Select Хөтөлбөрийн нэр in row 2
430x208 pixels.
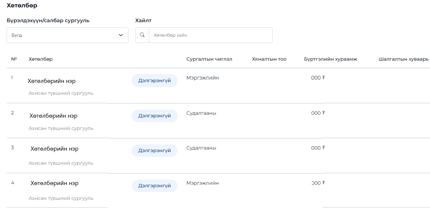[x=54, y=116]
